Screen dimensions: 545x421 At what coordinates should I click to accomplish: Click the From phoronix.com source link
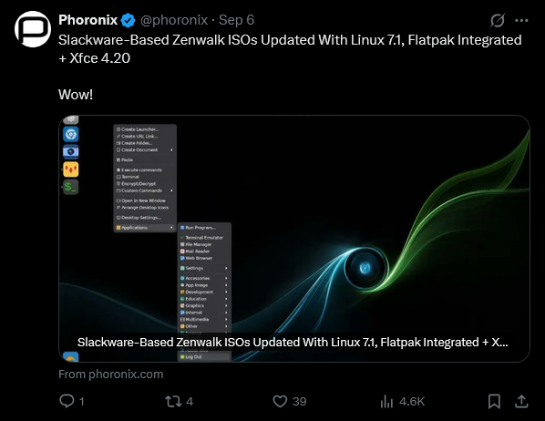pyautogui.click(x=111, y=374)
